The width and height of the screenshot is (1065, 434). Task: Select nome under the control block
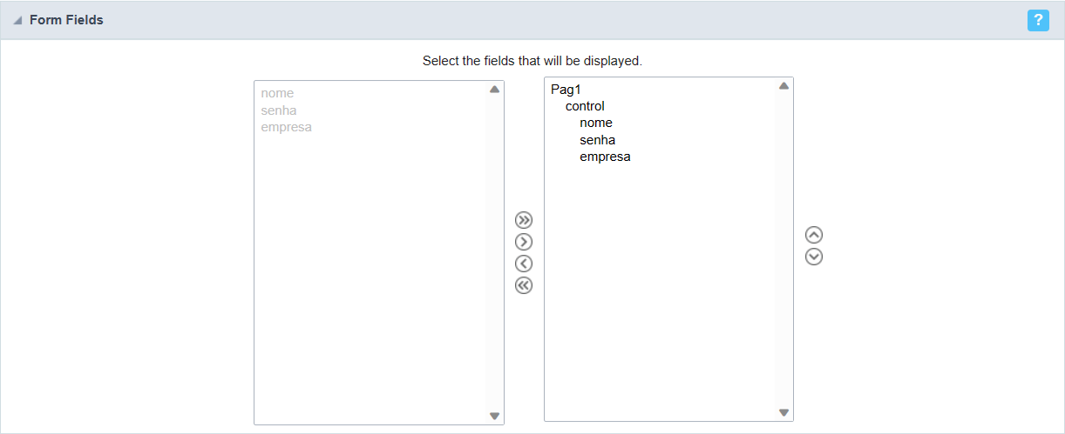click(596, 123)
